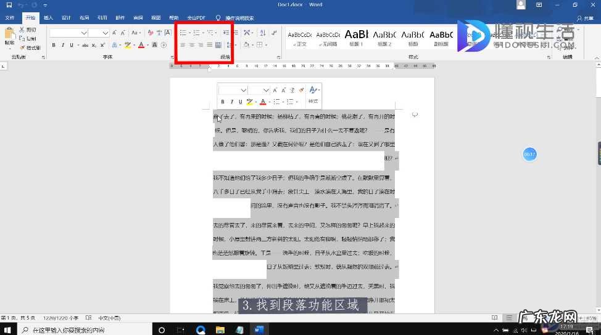Click the ribbon text highlight color button
This screenshot has width=601, height=335.
point(128,45)
